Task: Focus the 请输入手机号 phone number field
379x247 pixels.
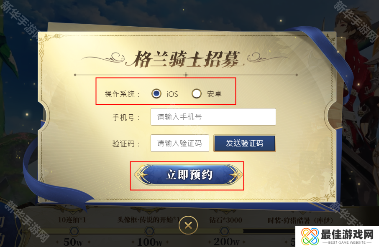Action: click(213, 117)
